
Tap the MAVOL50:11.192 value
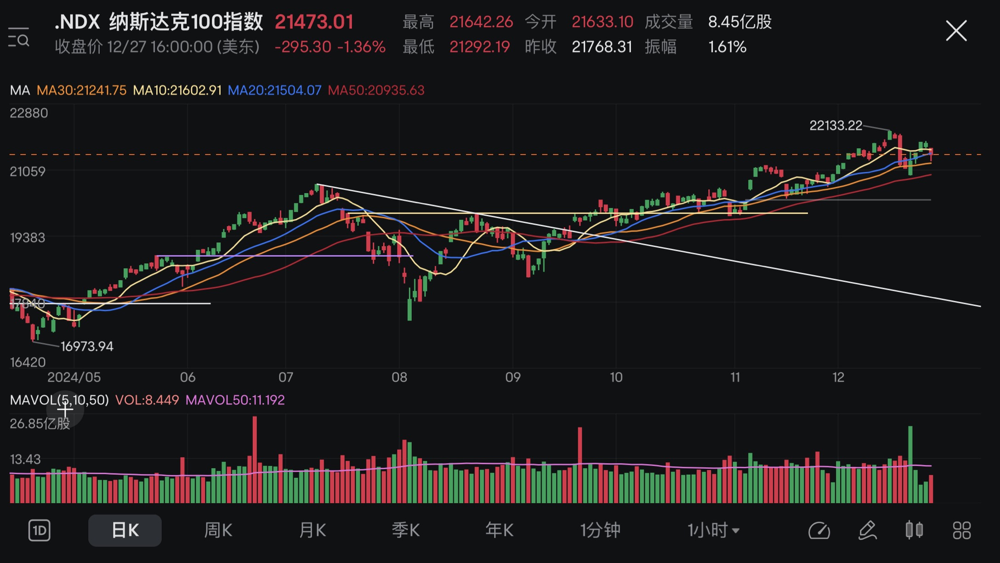click(x=235, y=400)
